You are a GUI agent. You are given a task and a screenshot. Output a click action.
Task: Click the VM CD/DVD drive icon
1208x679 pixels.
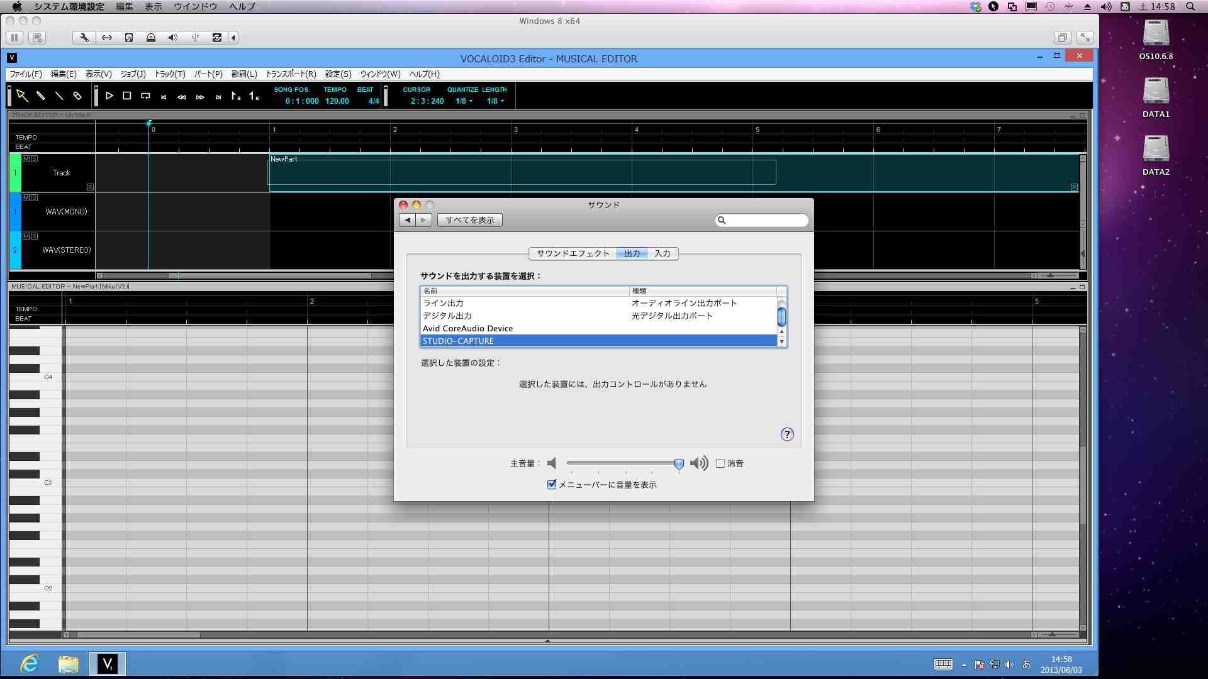pyautogui.click(x=151, y=38)
